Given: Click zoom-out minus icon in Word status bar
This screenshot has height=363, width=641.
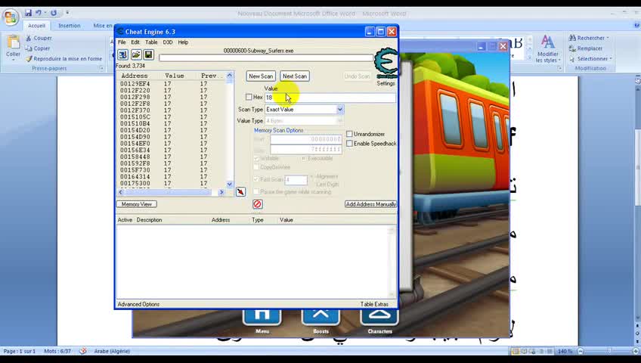Looking at the screenshot, I should coord(581,351).
